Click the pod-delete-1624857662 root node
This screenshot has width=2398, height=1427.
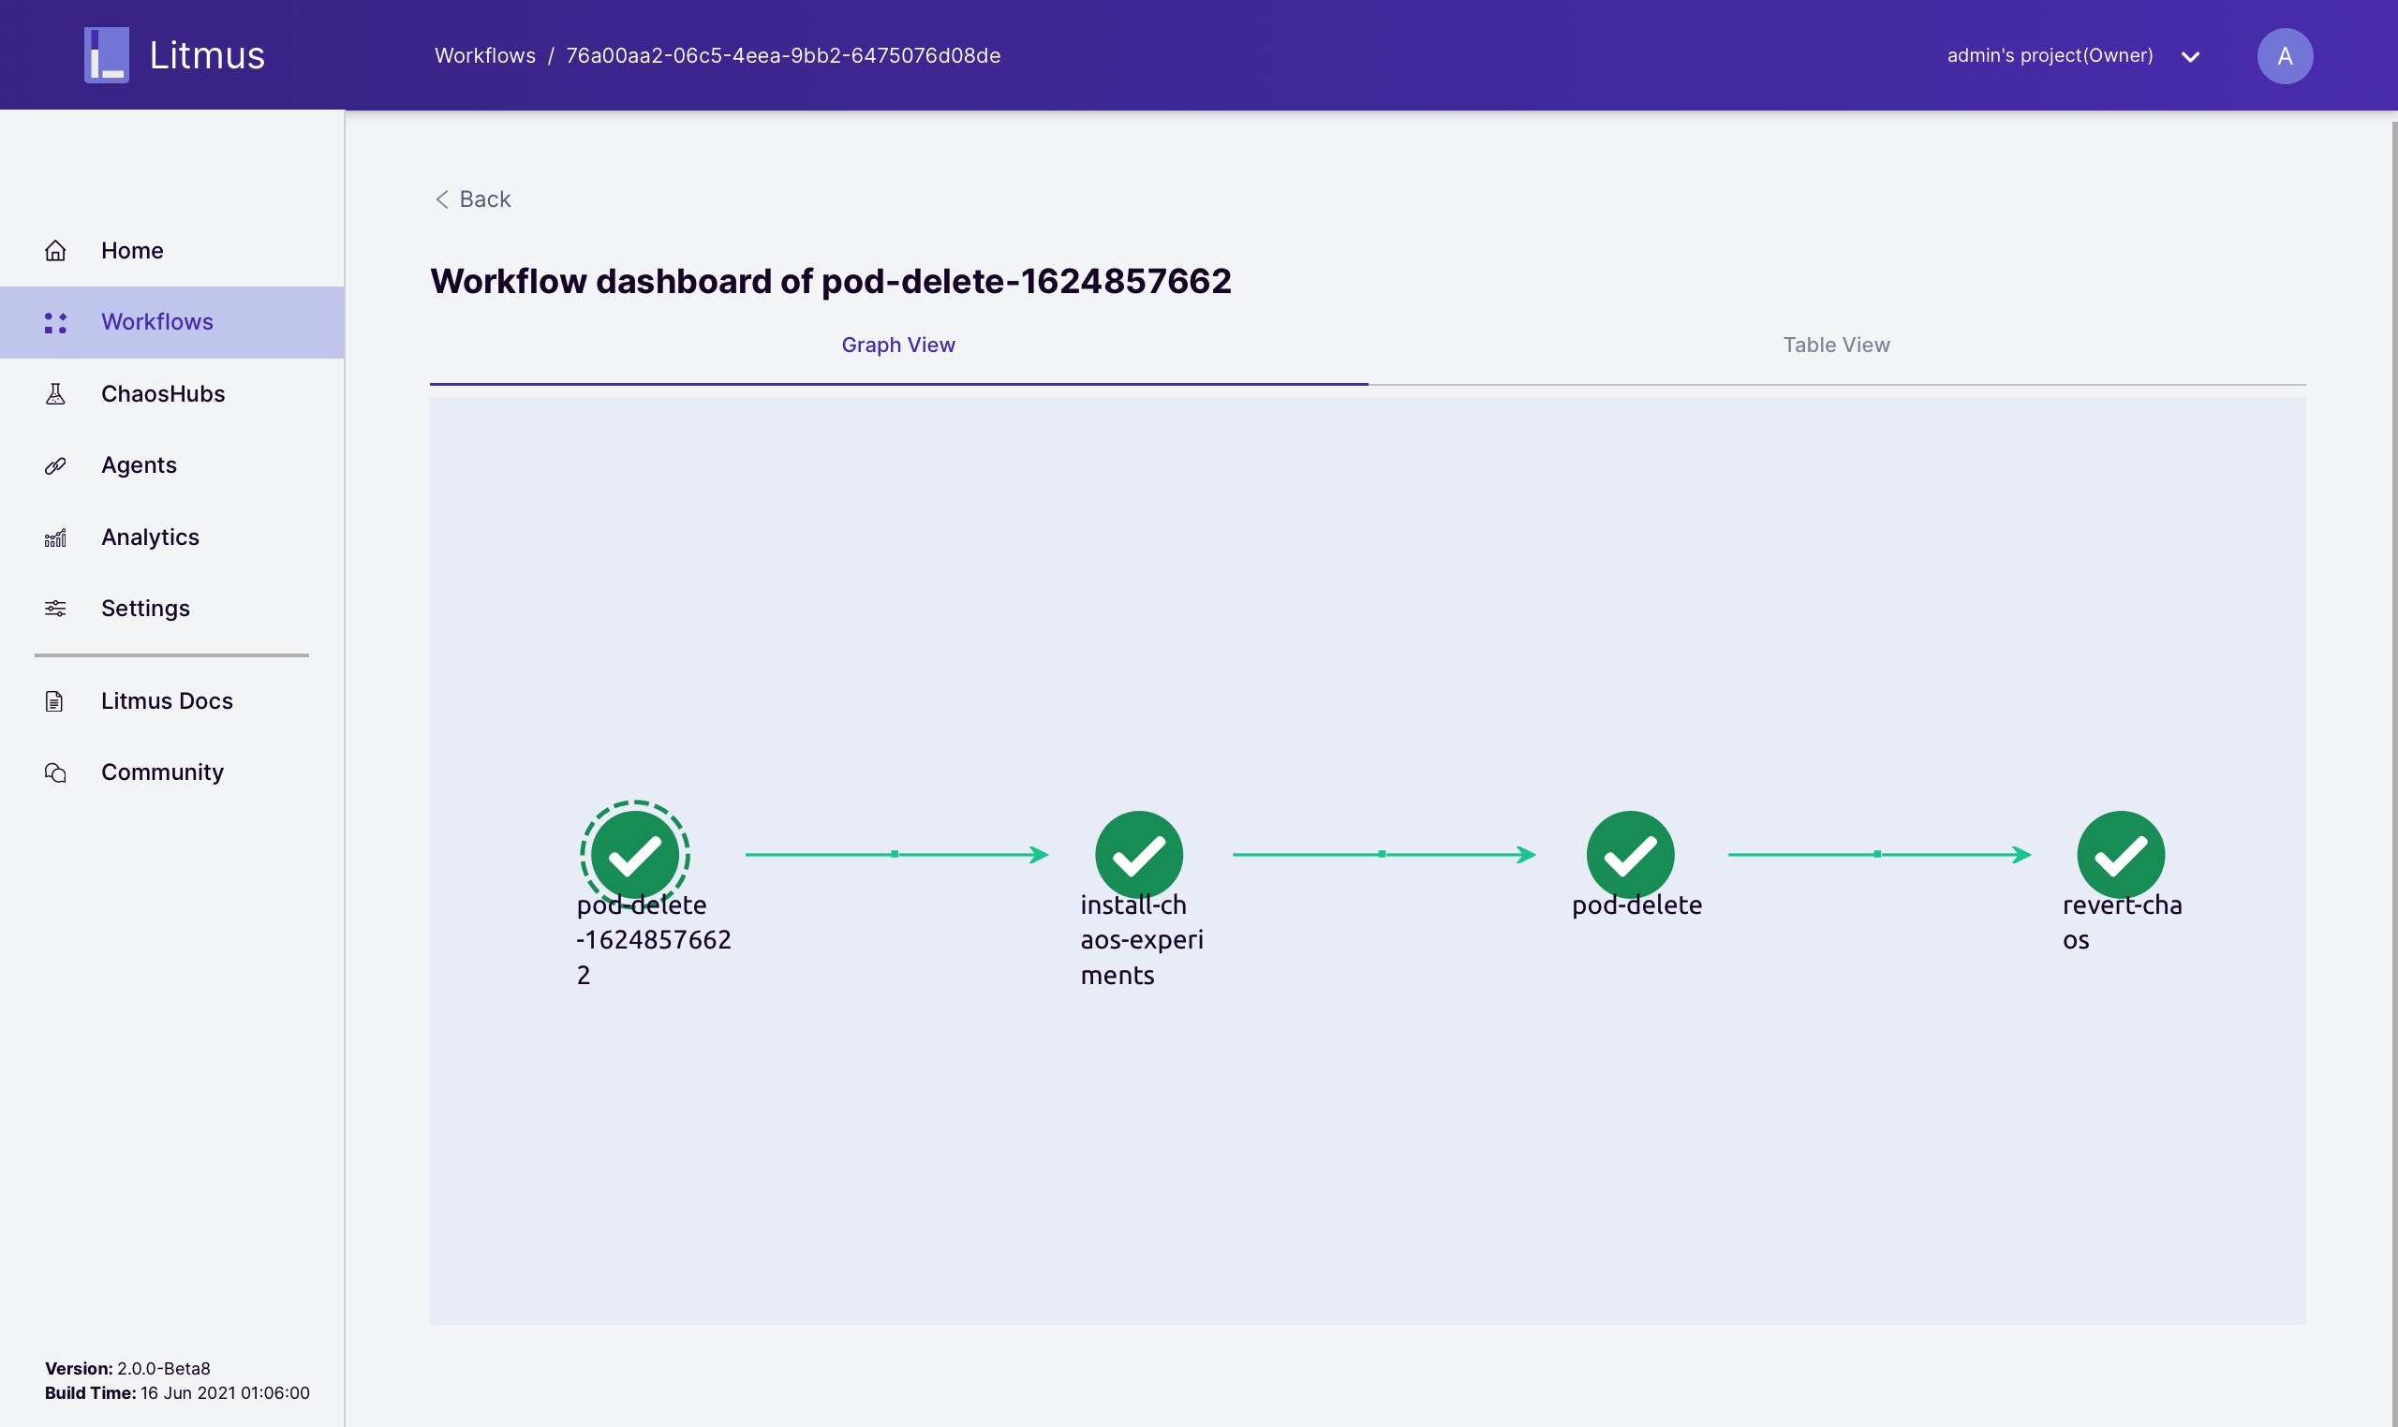pos(635,854)
